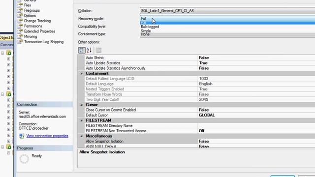Click the page icon beside Mirroring
Screen dimensions: 315x177
pos(20,36)
